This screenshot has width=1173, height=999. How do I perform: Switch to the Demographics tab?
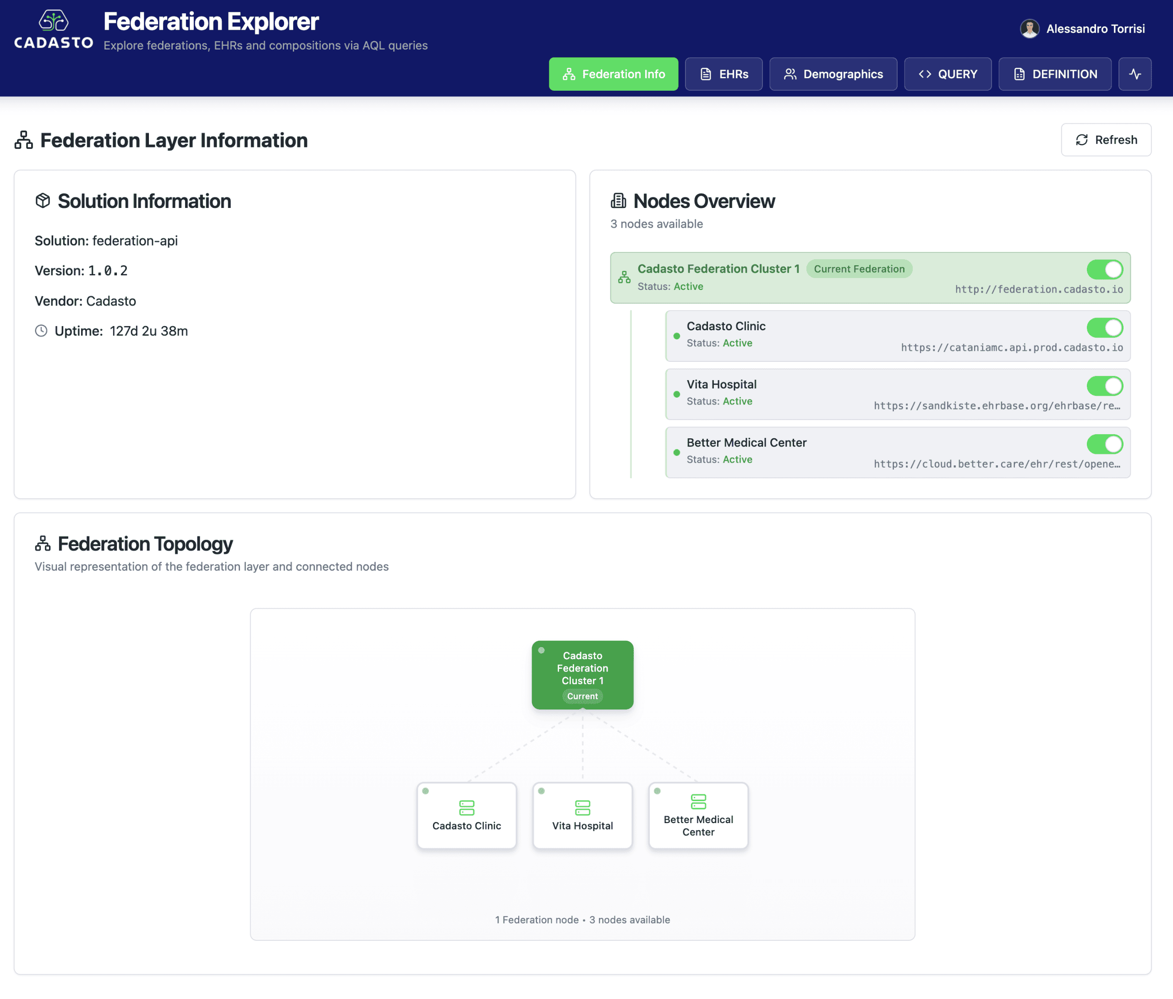click(833, 74)
